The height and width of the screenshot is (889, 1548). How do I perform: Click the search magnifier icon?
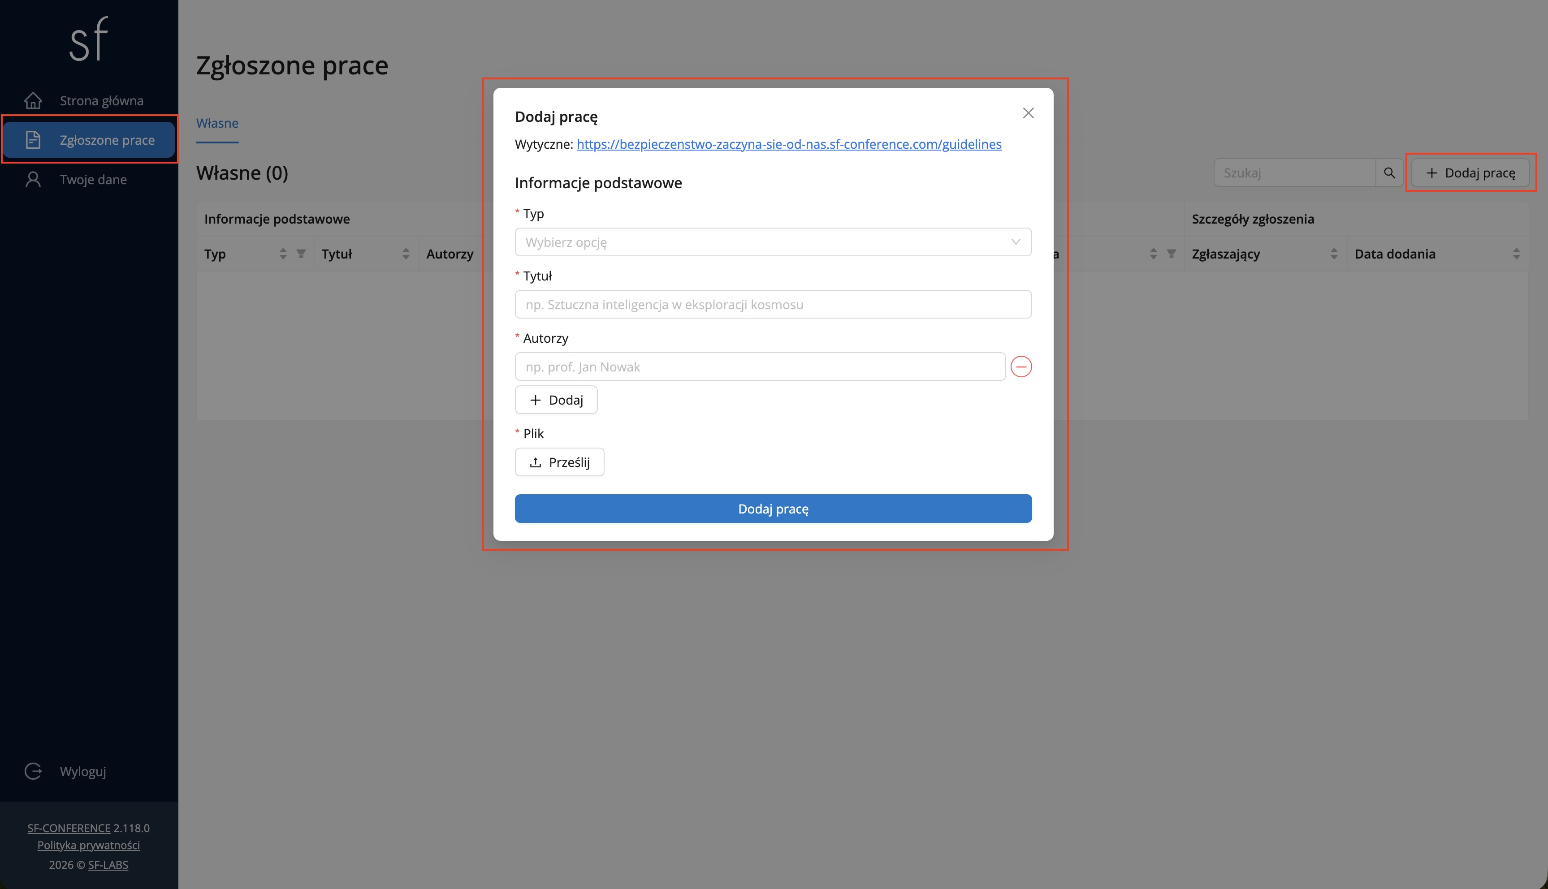(1389, 173)
